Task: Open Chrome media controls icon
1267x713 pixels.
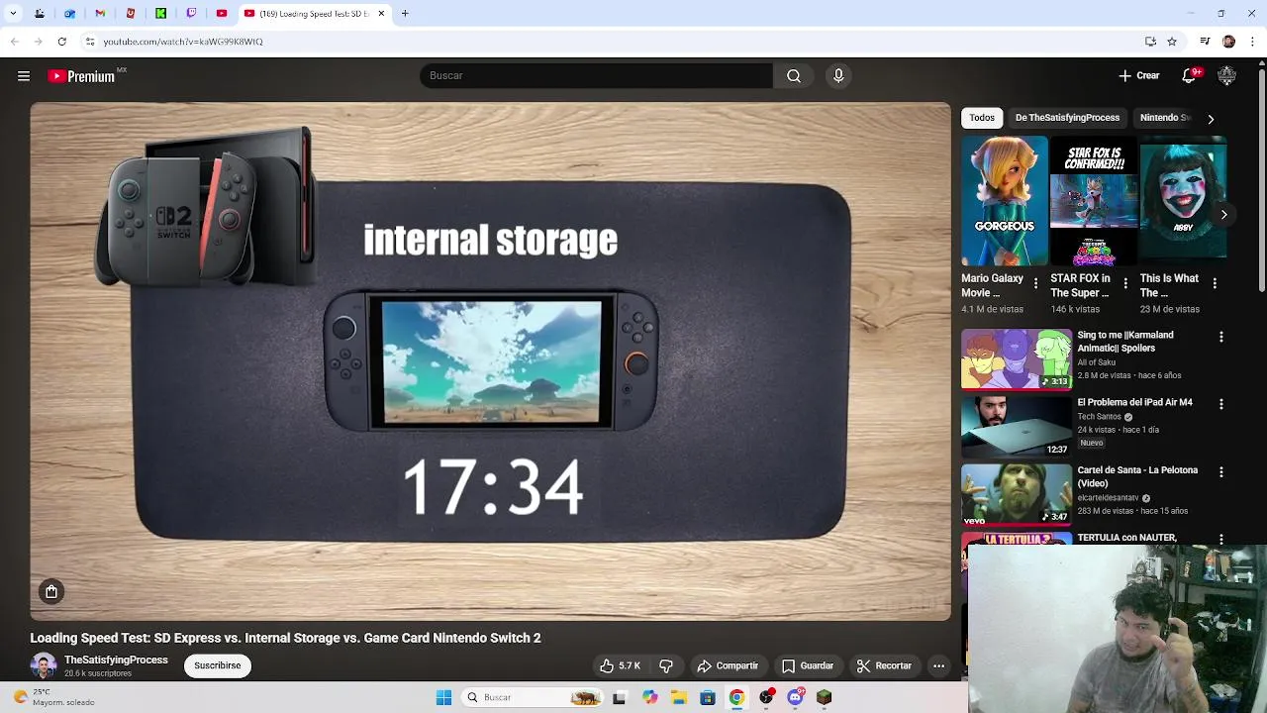Action: click(x=1205, y=42)
